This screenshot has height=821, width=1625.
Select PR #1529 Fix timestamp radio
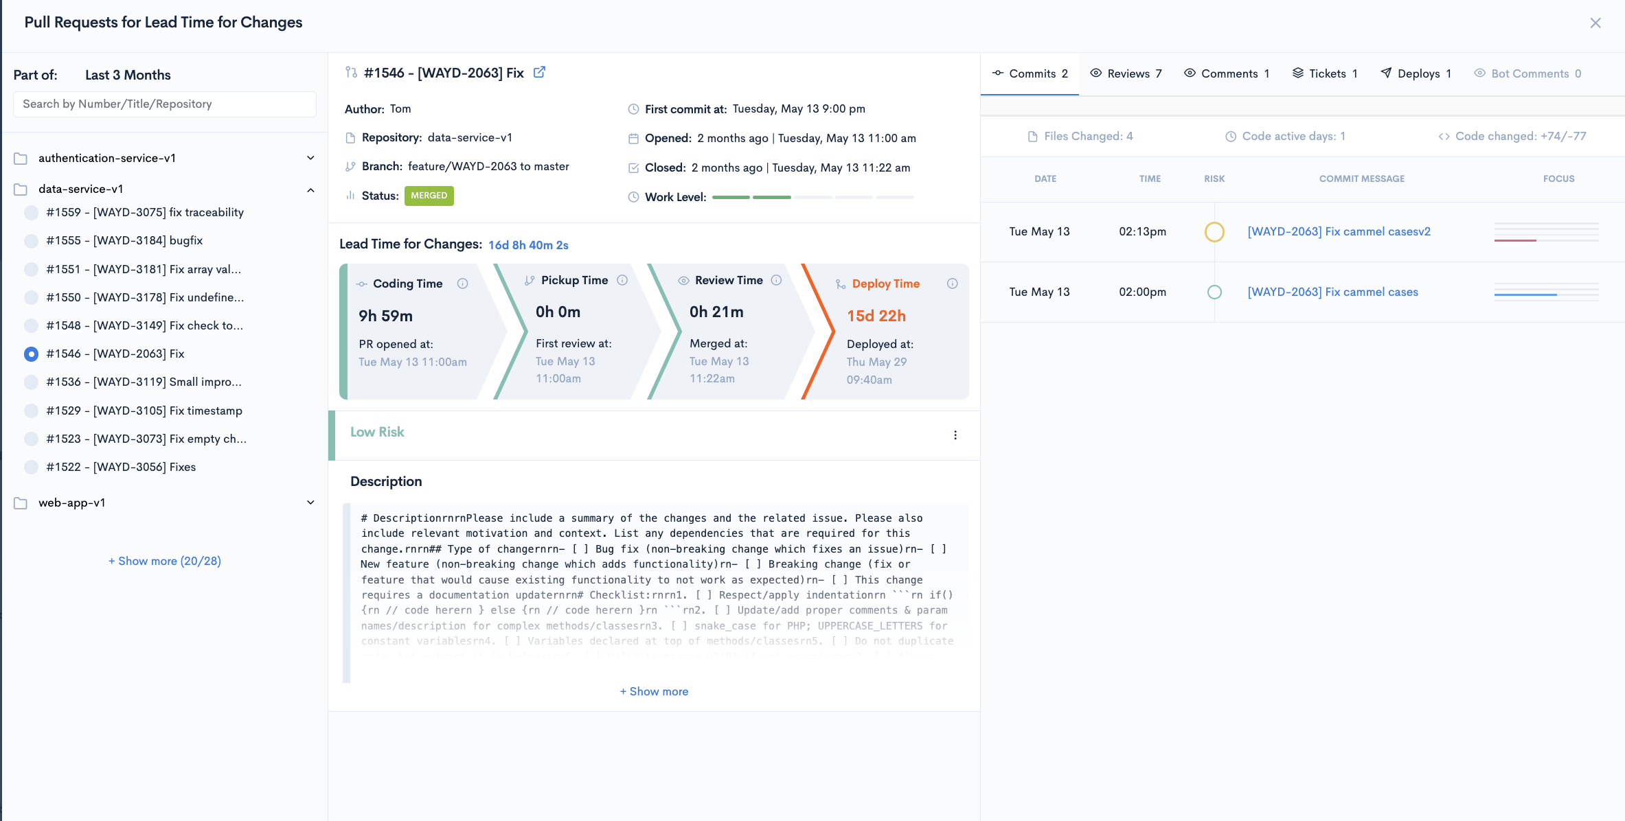pyautogui.click(x=31, y=410)
